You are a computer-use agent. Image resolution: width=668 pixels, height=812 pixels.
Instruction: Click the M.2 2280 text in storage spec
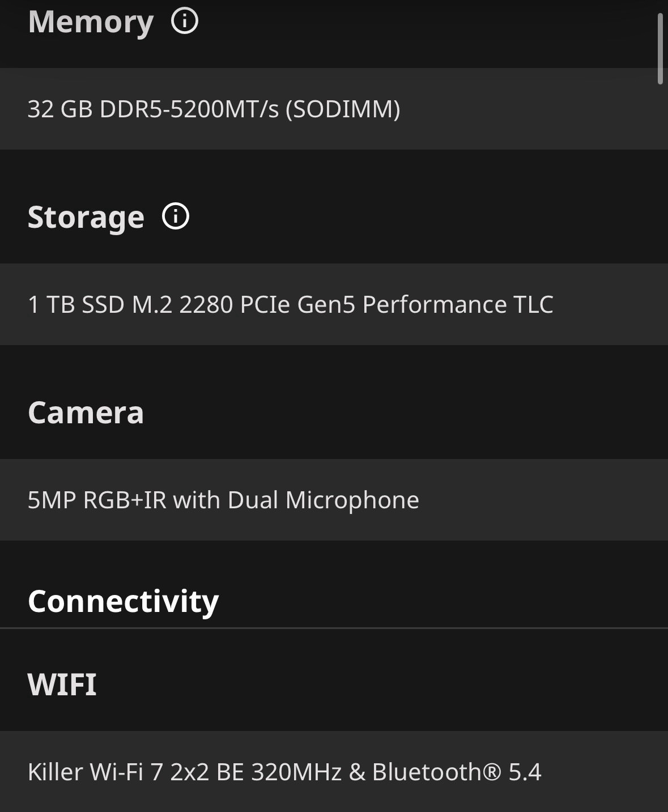point(182,304)
